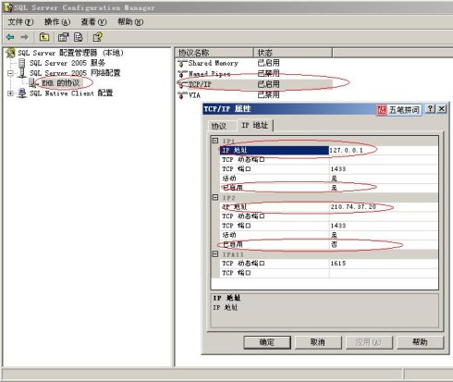Click the dialog's question mark help button
Image resolution: width=453 pixels, height=382 pixels.
pyautogui.click(x=431, y=108)
